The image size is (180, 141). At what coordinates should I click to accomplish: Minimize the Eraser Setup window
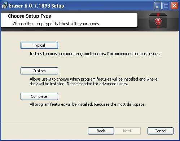pyautogui.click(x=158, y=5)
